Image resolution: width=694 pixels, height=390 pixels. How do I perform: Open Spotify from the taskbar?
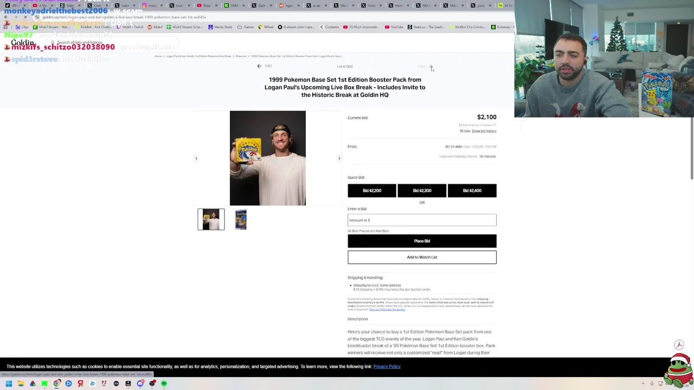[x=164, y=383]
